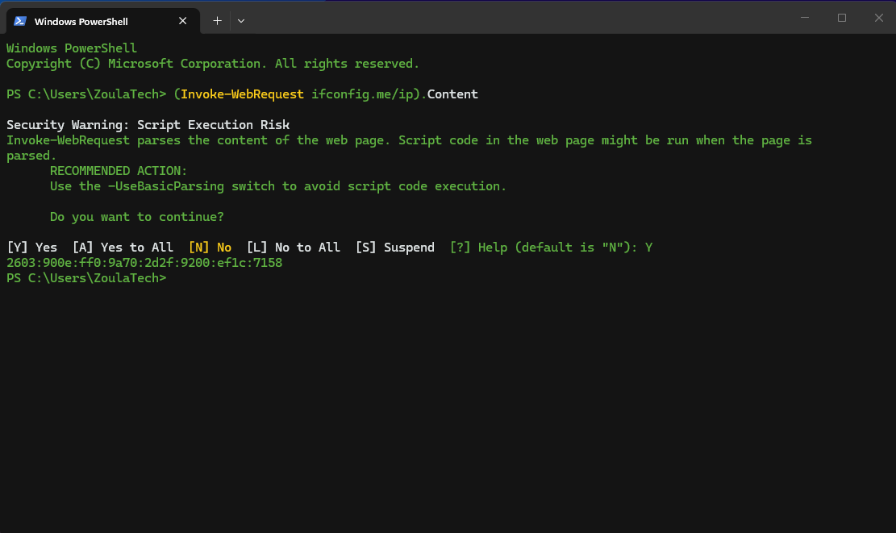This screenshot has height=533, width=896.
Task: Click the IPv6 address output line
Action: point(144,263)
